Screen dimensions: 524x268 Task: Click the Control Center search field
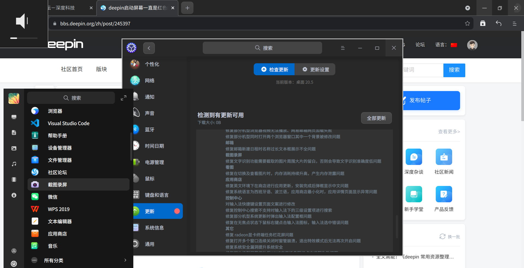coord(262,48)
